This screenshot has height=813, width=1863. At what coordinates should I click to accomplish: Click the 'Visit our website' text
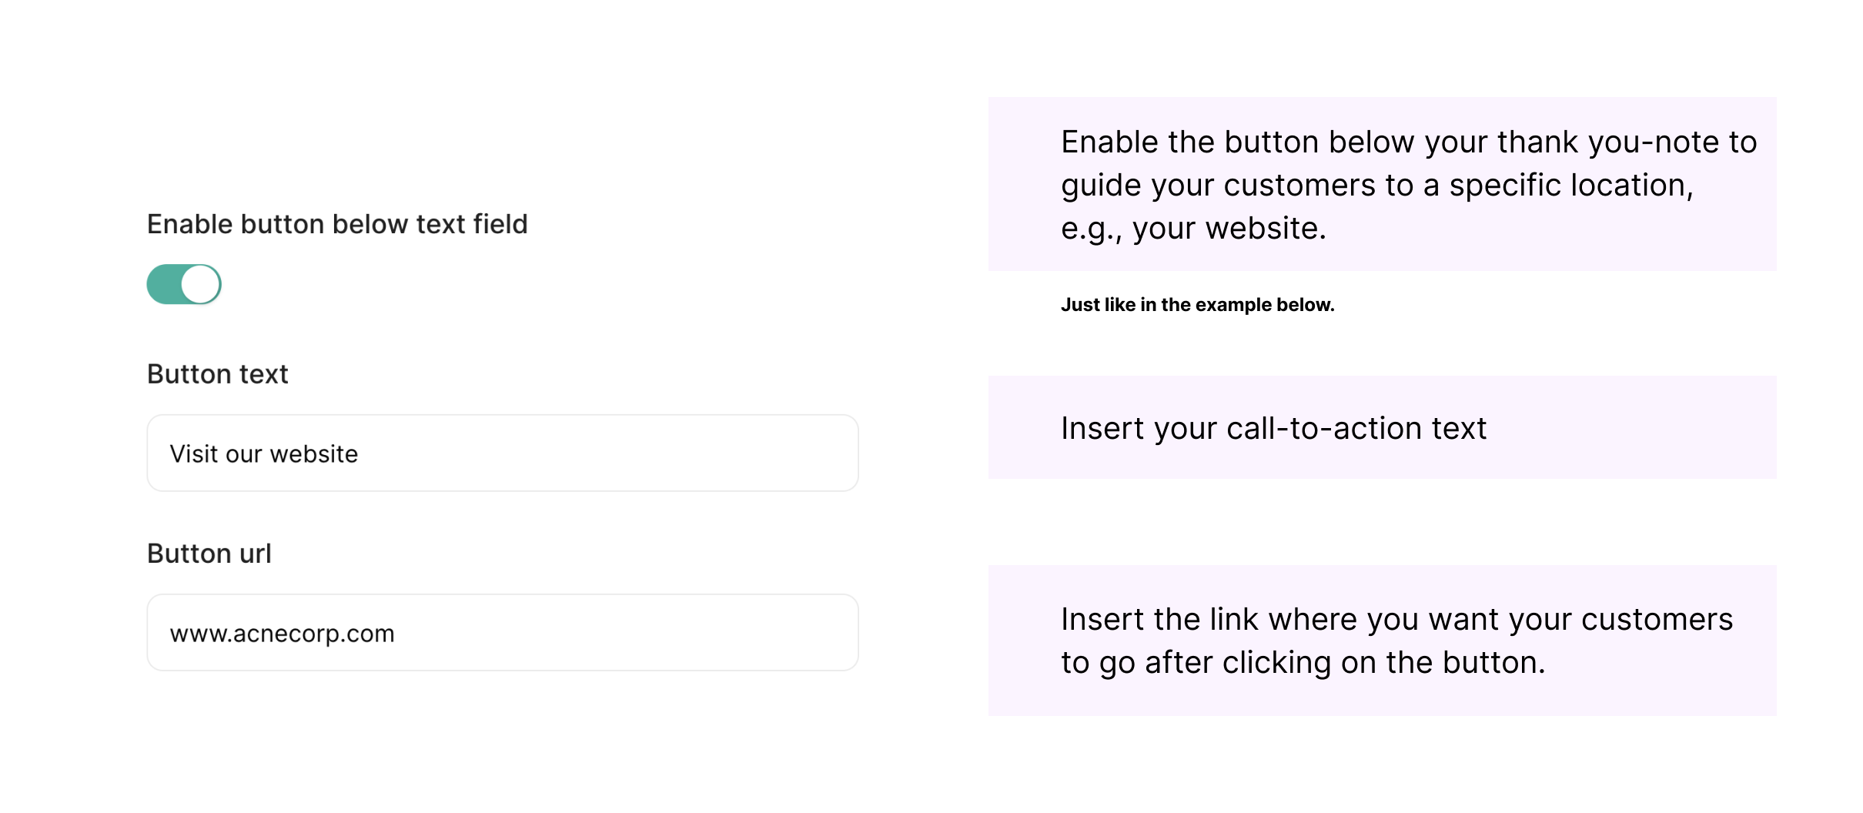click(263, 454)
